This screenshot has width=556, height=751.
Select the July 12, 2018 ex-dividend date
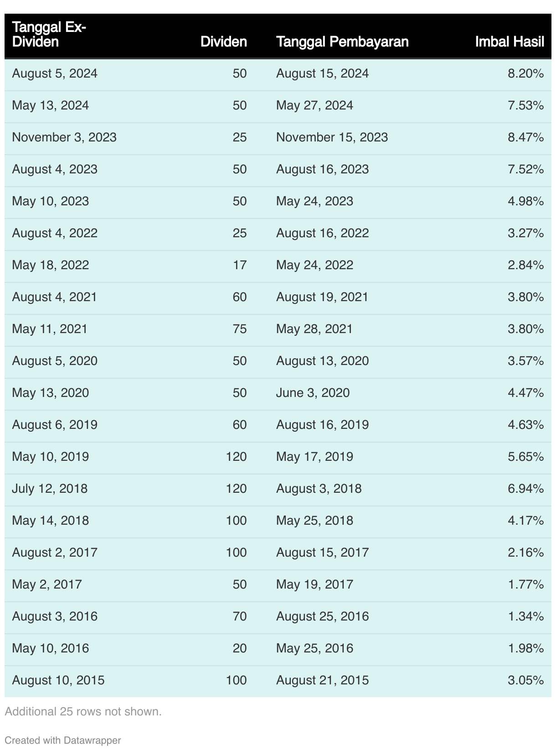click(50, 489)
